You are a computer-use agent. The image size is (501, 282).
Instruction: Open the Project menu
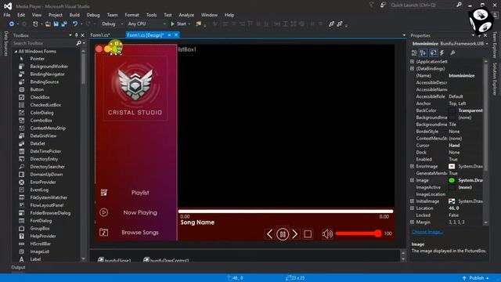56,15
